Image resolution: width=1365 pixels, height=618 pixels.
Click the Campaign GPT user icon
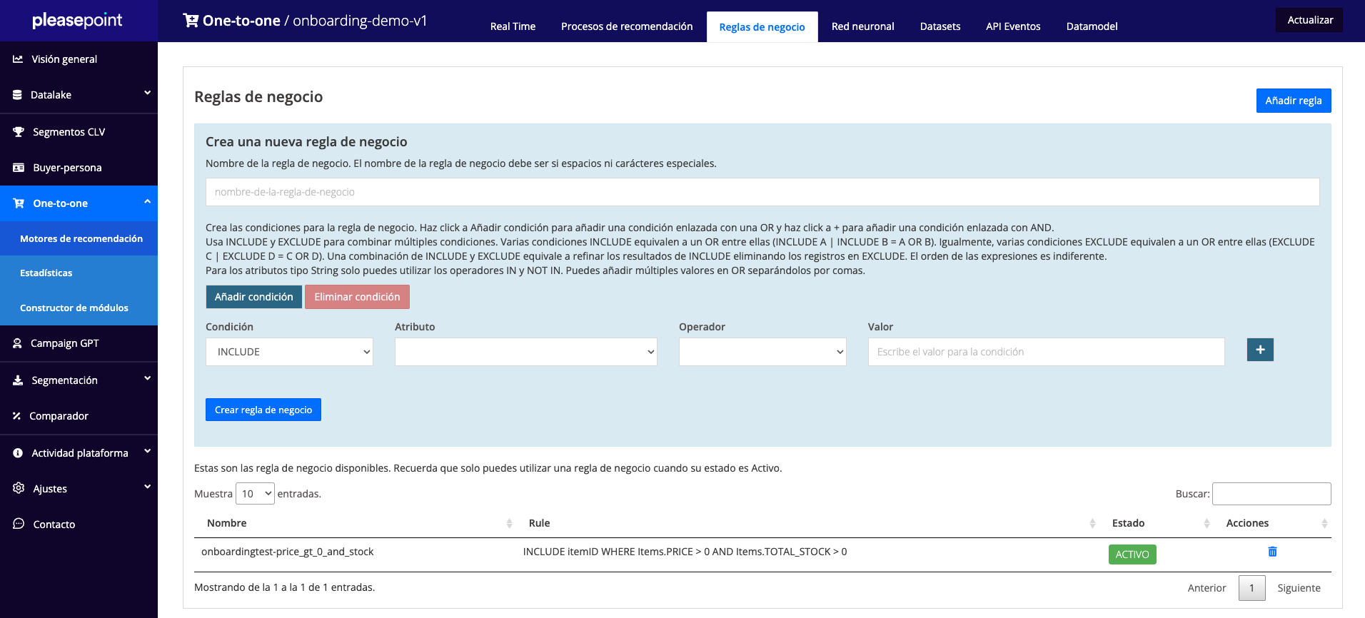18,343
